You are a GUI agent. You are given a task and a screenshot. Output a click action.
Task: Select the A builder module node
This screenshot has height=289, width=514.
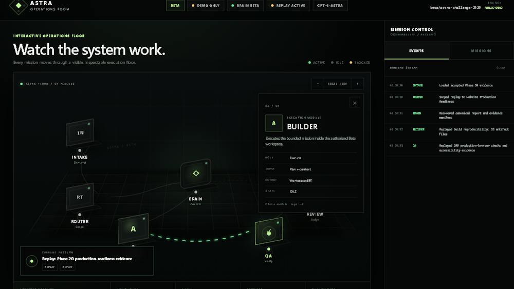click(133, 229)
